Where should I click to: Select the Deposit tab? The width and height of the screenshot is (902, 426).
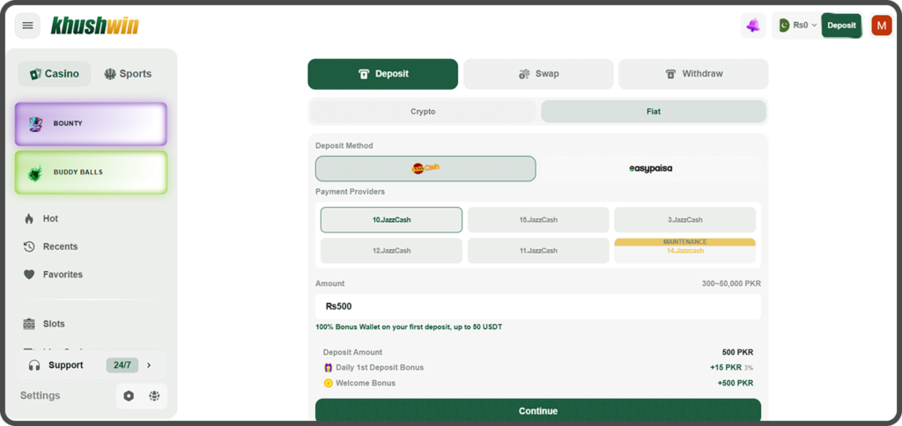click(x=382, y=74)
